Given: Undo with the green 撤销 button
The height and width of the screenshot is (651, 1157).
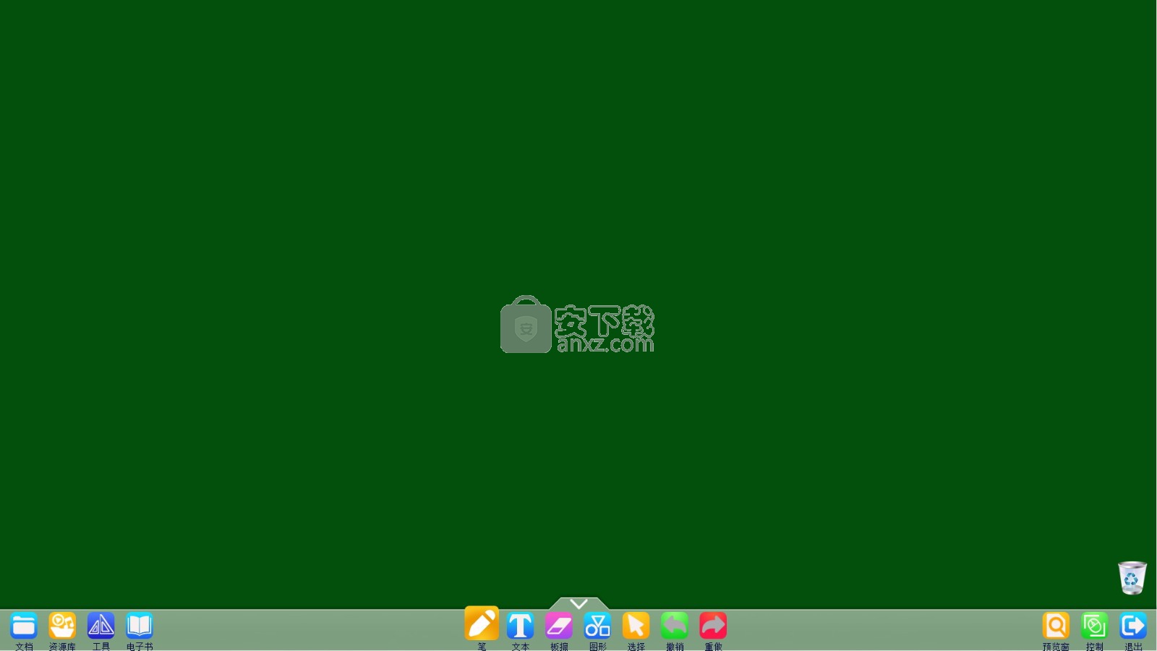Looking at the screenshot, I should pyautogui.click(x=674, y=626).
